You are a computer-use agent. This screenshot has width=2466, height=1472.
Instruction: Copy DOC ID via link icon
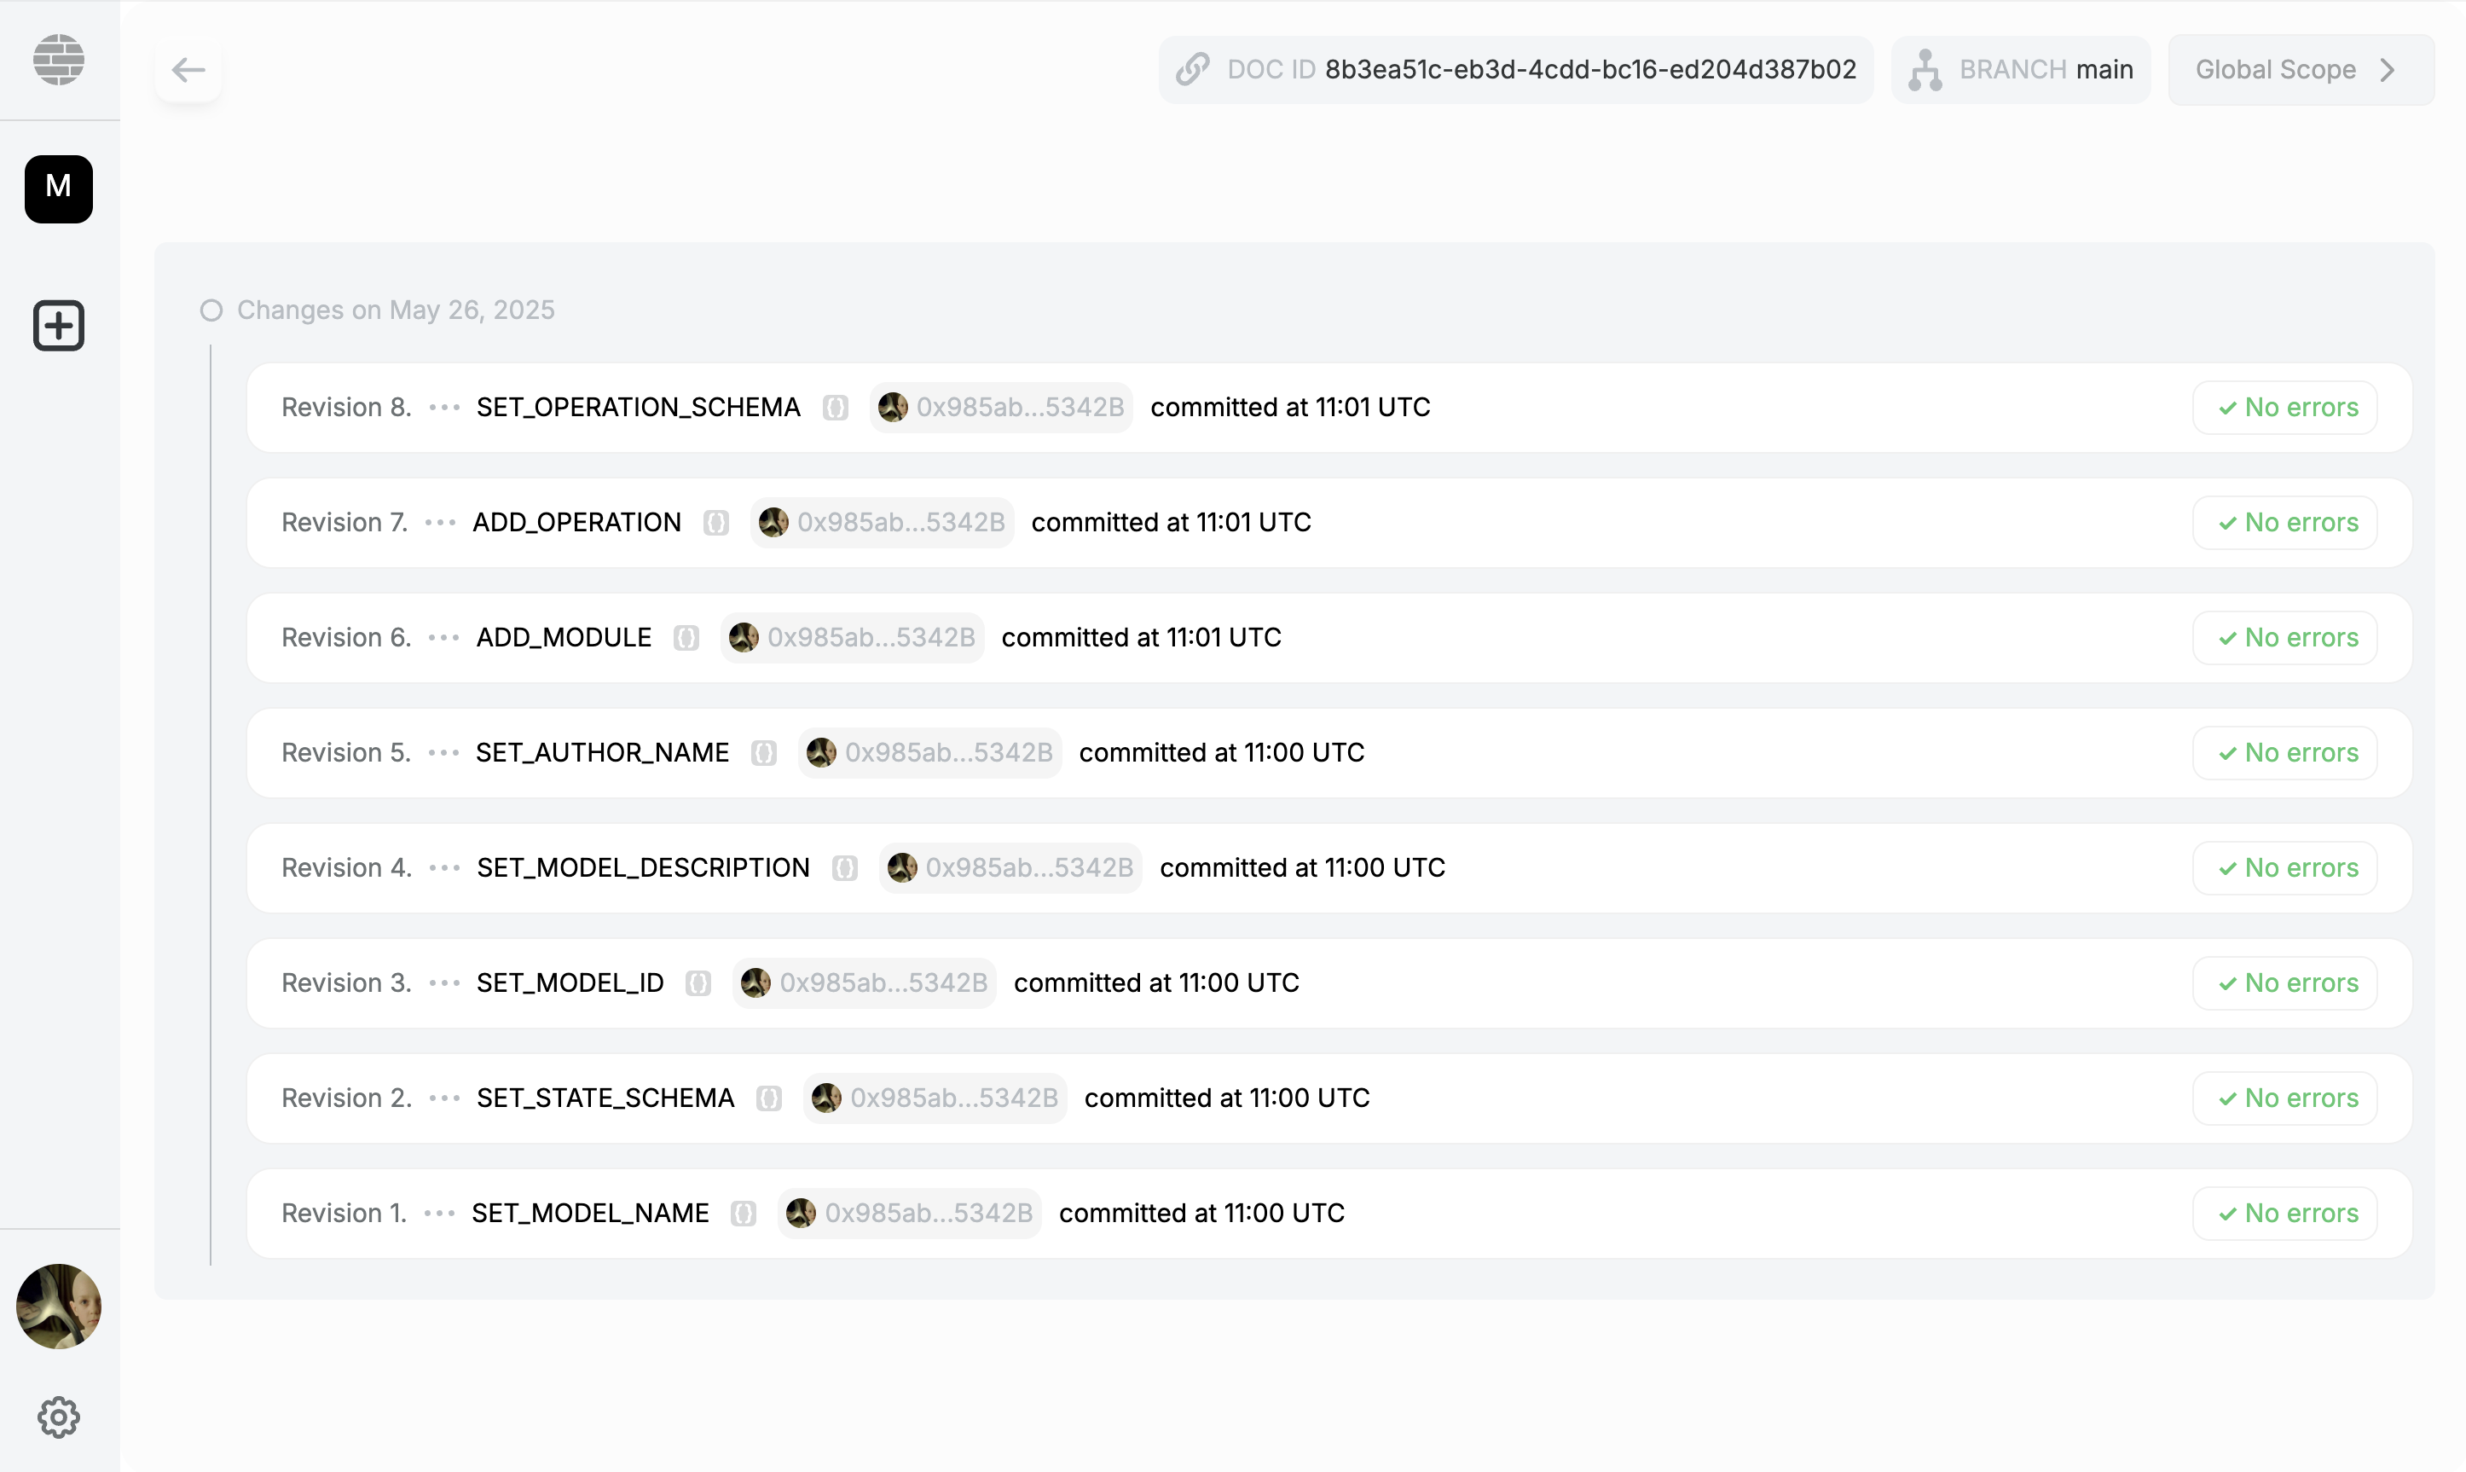click(x=1193, y=69)
